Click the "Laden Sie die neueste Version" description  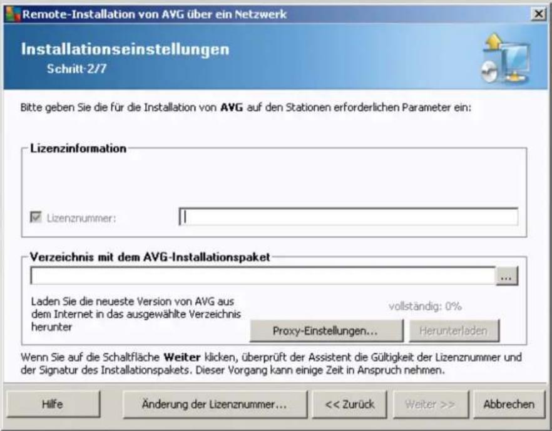[x=136, y=314]
